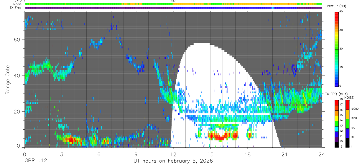362x167 pixels.
Task: Click the Range Gate y-axis title
Action: [8, 80]
